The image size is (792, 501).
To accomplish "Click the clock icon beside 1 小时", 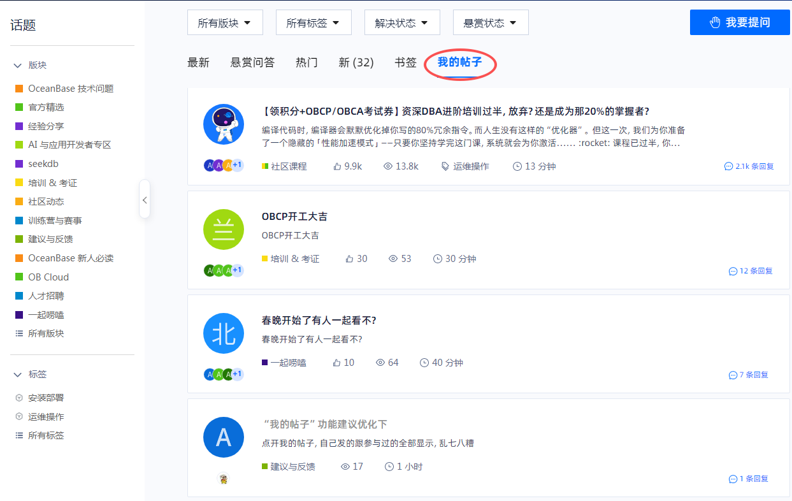I will [x=389, y=467].
